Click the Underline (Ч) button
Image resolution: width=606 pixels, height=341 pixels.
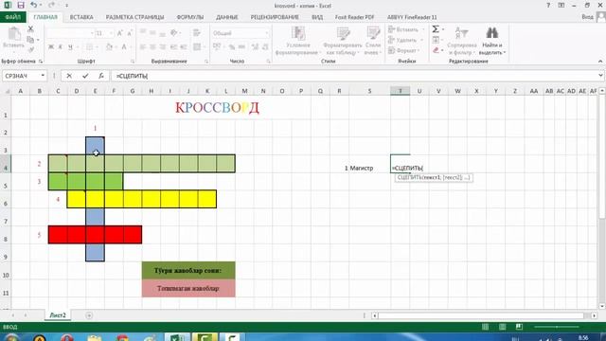point(70,47)
